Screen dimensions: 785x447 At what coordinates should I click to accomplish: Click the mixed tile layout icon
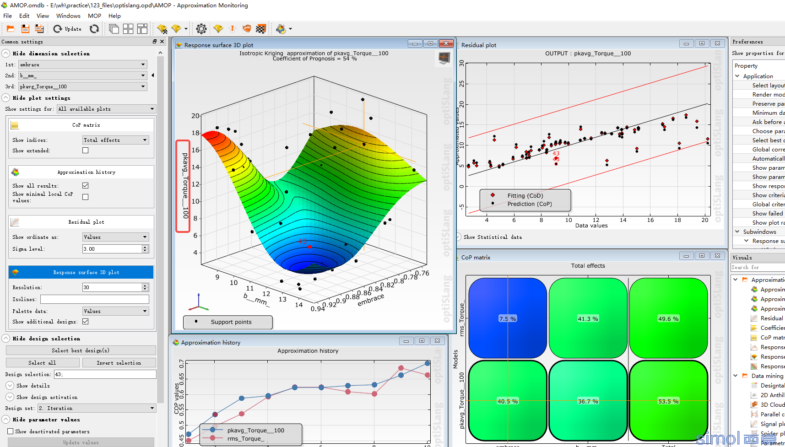point(142,29)
